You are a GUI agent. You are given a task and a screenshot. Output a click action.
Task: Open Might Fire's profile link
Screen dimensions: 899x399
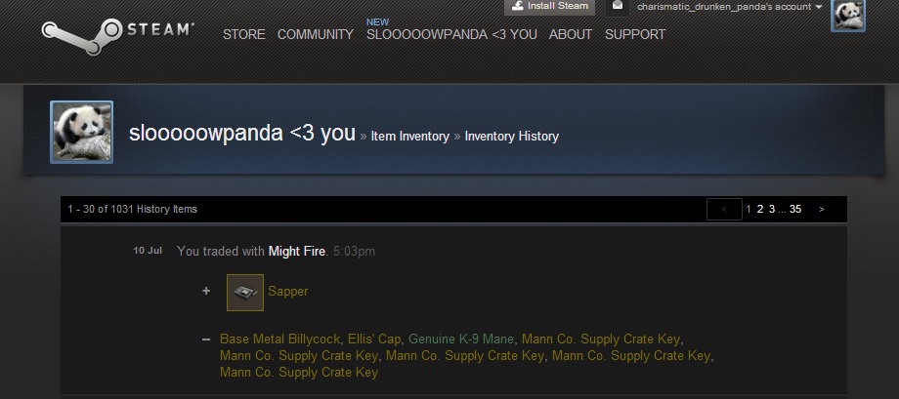pos(297,252)
